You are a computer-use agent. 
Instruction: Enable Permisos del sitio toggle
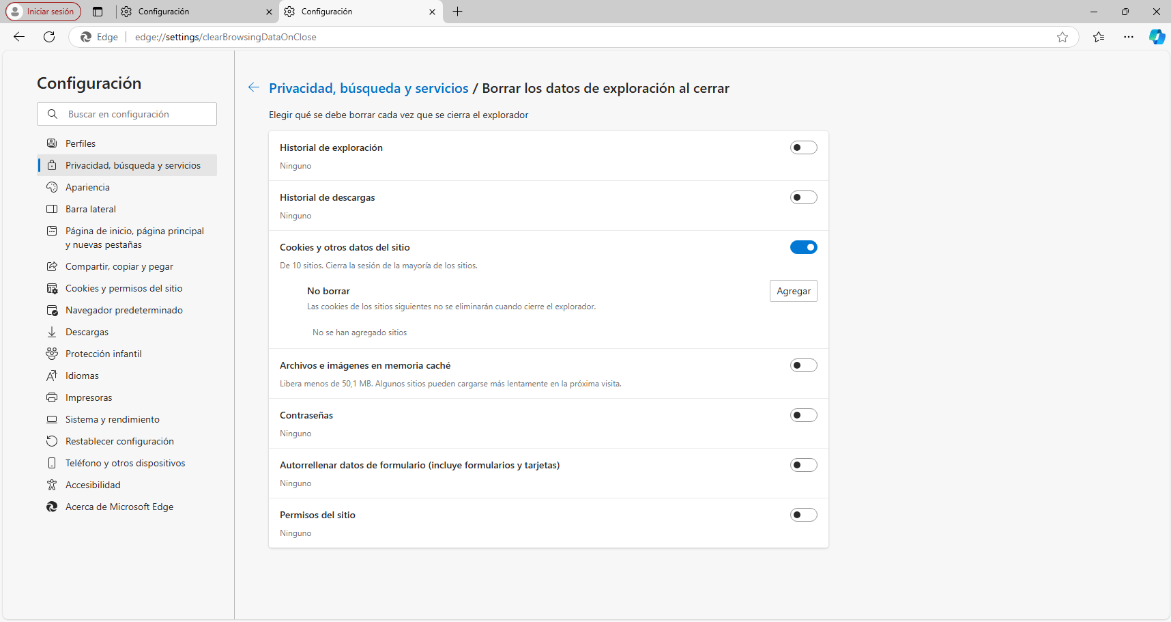click(804, 515)
